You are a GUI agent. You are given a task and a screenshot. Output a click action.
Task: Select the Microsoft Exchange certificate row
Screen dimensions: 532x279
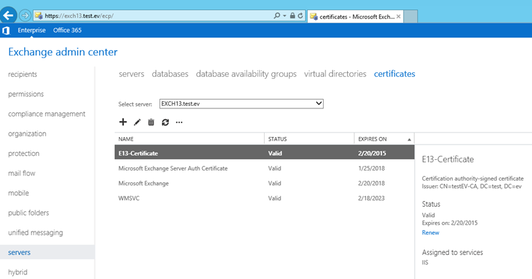[264, 183]
